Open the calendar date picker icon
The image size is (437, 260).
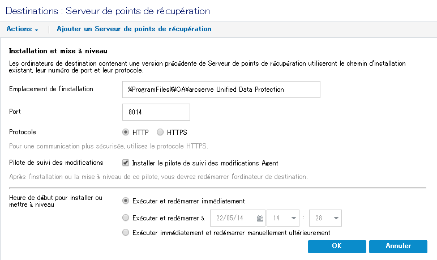tap(260, 218)
